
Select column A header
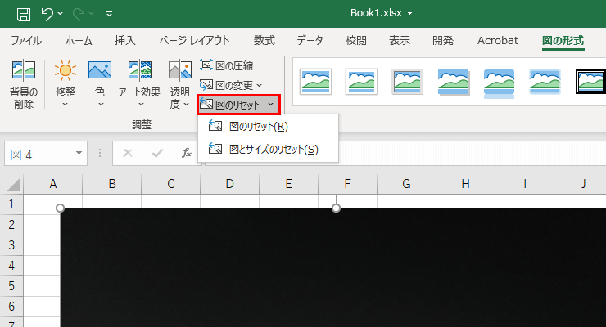53,184
